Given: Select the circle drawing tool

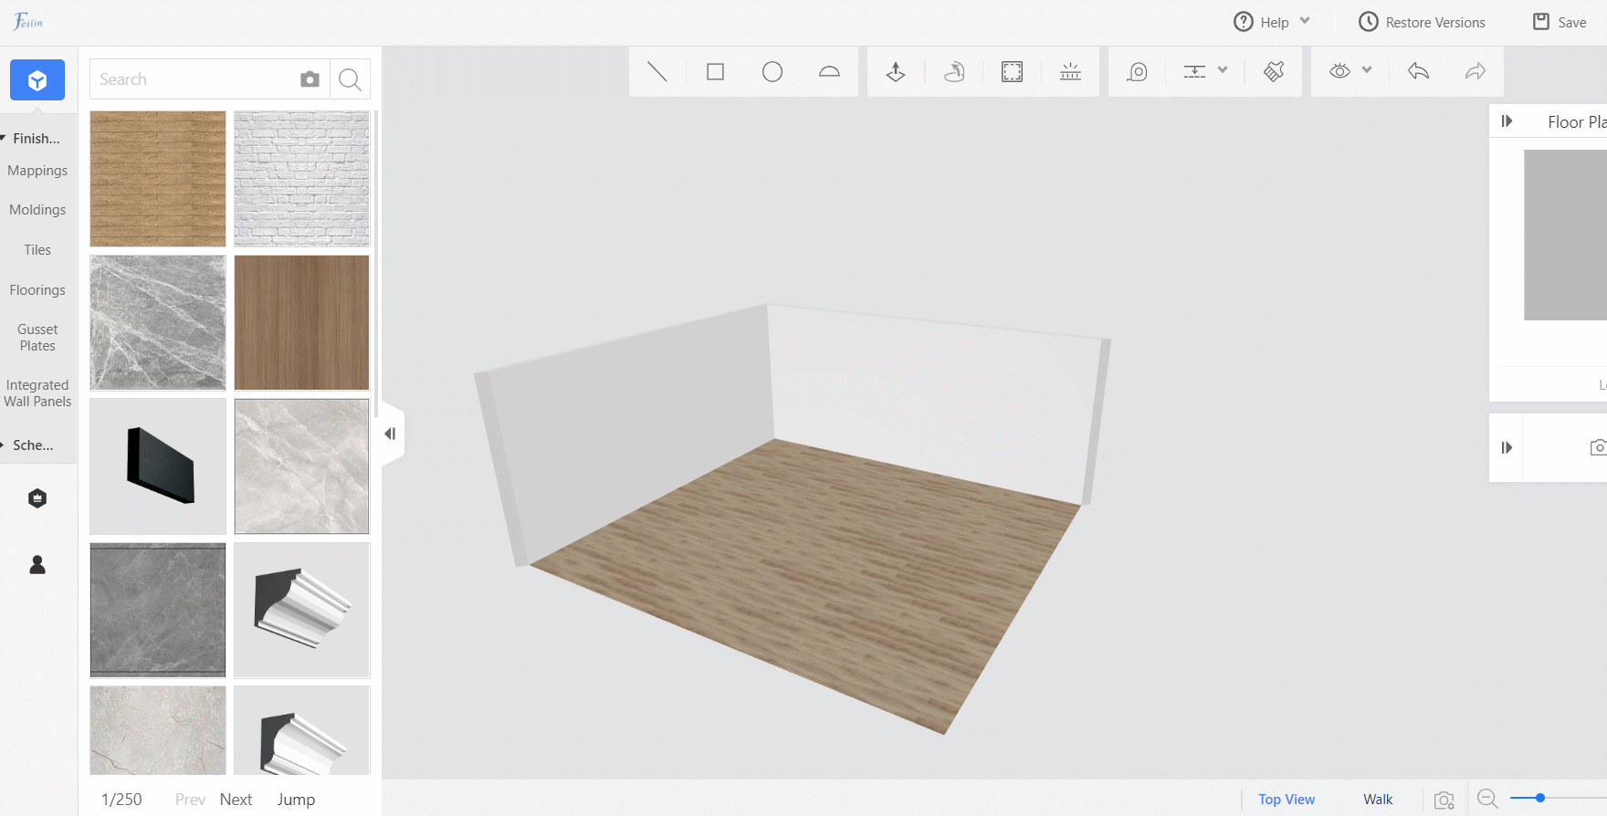Looking at the screenshot, I should point(772,71).
